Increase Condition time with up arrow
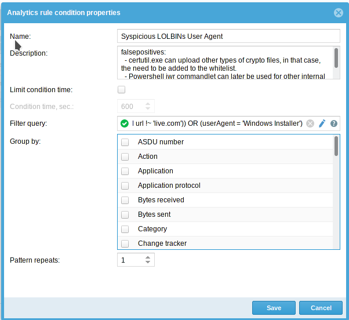The width and height of the screenshot is (349, 320). coord(148,104)
